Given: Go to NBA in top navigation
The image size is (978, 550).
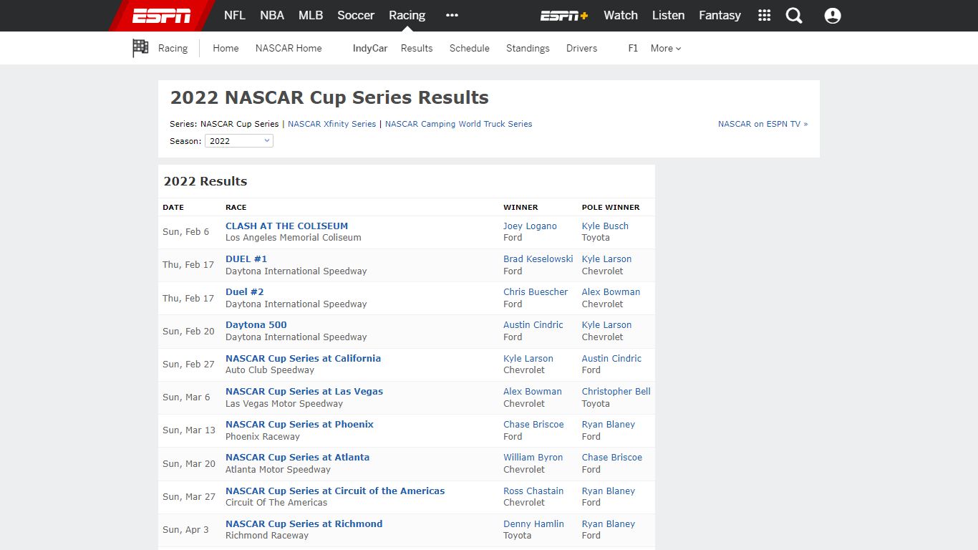Looking at the screenshot, I should (x=272, y=15).
